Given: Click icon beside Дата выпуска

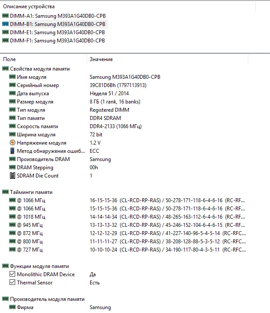Looking at the screenshot, I should click(12, 93).
